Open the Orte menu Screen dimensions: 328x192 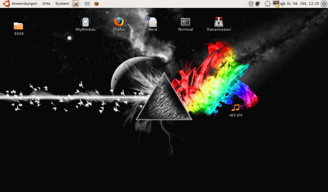pos(46,4)
